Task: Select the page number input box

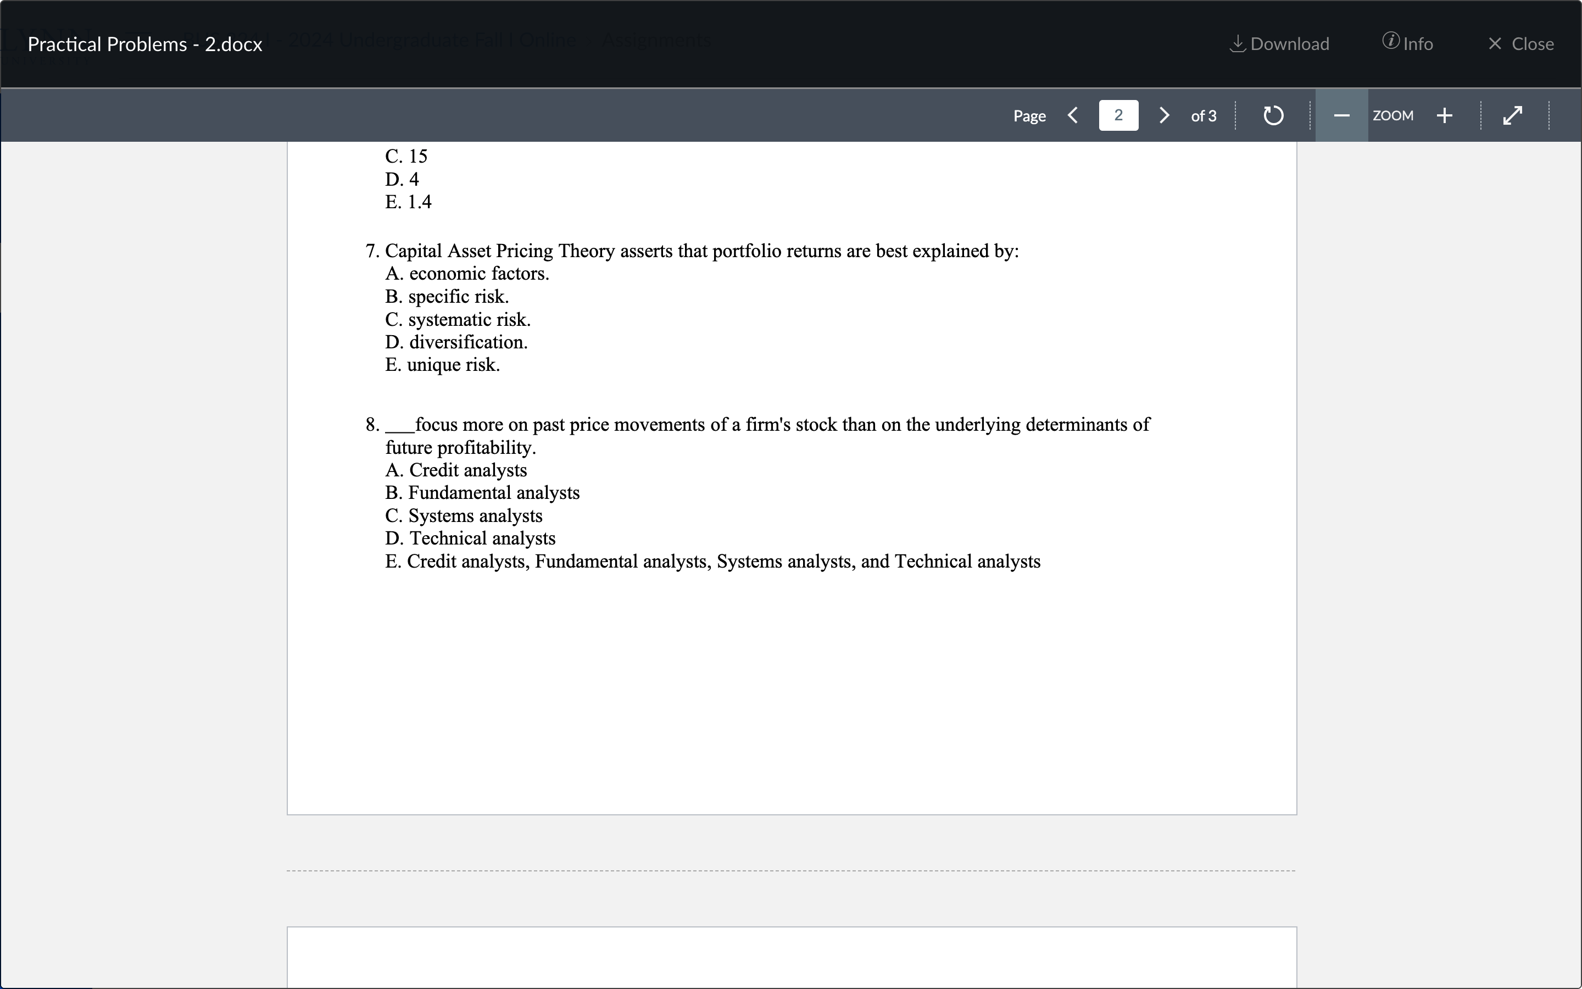Action: [x=1118, y=115]
